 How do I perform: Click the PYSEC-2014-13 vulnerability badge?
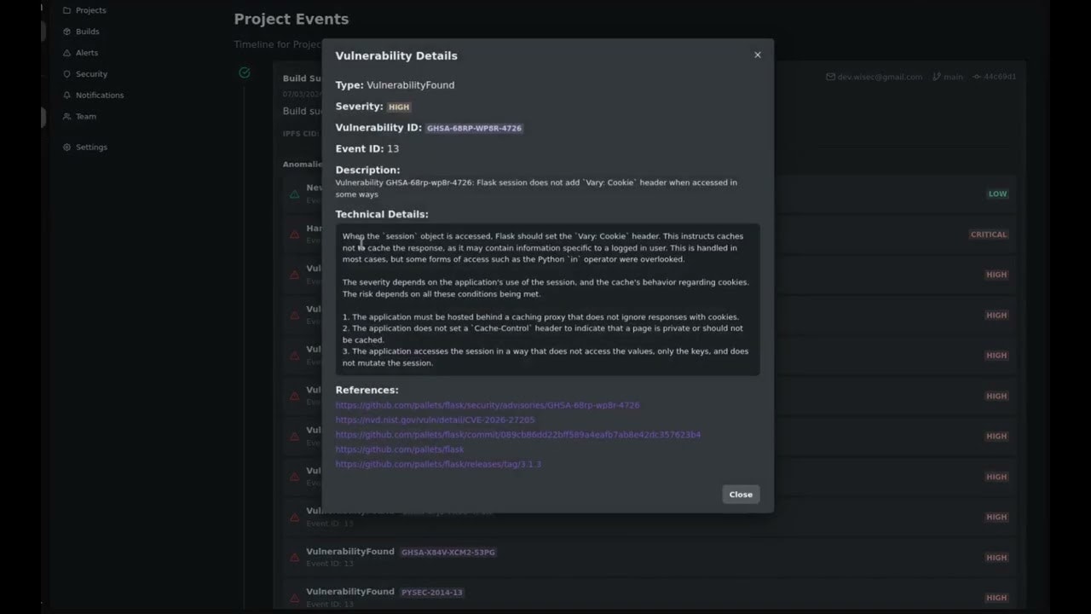pyautogui.click(x=431, y=592)
